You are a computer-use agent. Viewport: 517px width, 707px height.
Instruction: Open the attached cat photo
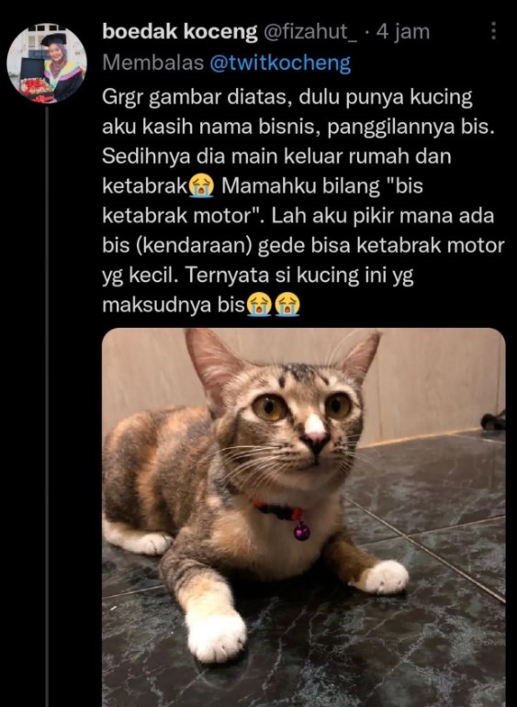pos(304,517)
